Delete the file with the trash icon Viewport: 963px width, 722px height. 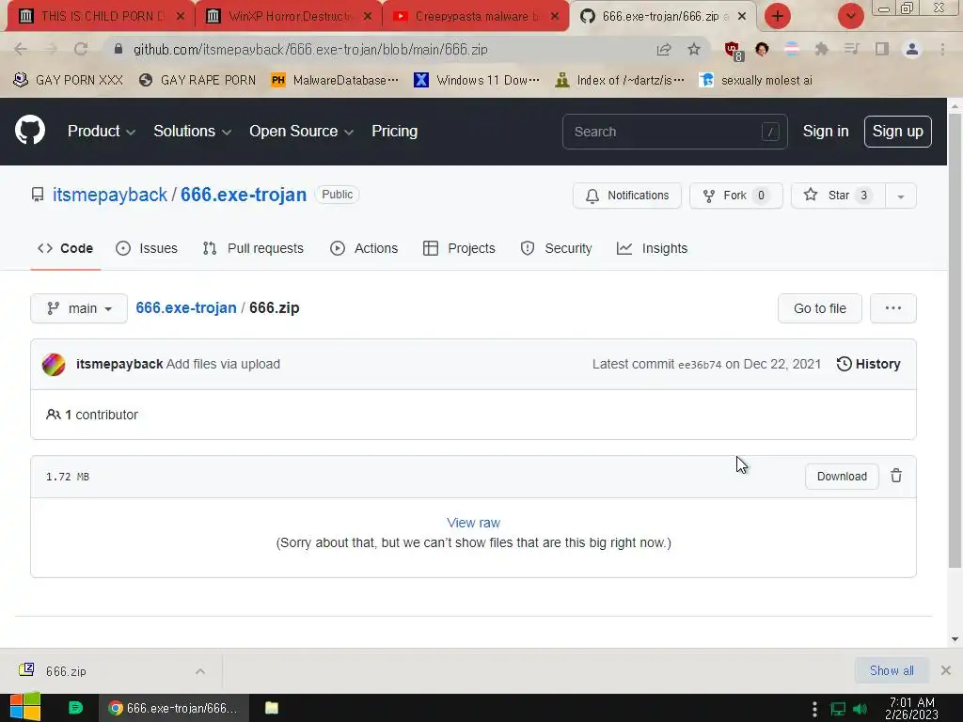pyautogui.click(x=896, y=476)
